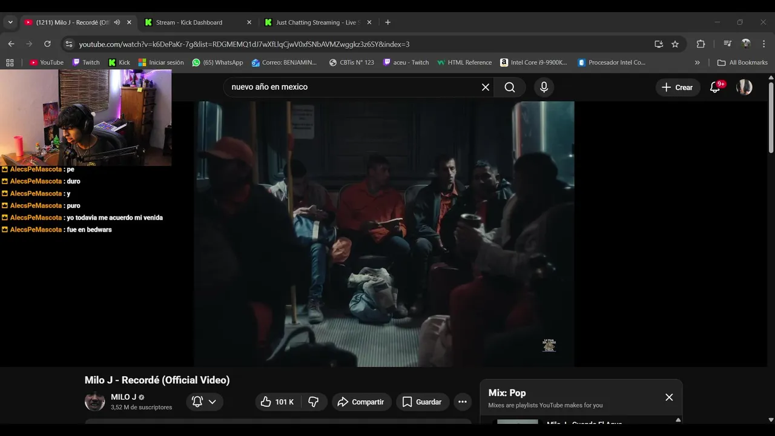Open the media control music icon
Screen dimensions: 775x436
pyautogui.click(x=727, y=44)
